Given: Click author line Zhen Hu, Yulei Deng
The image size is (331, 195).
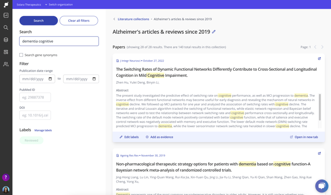Looking at the screenshot, I should [x=138, y=82].
